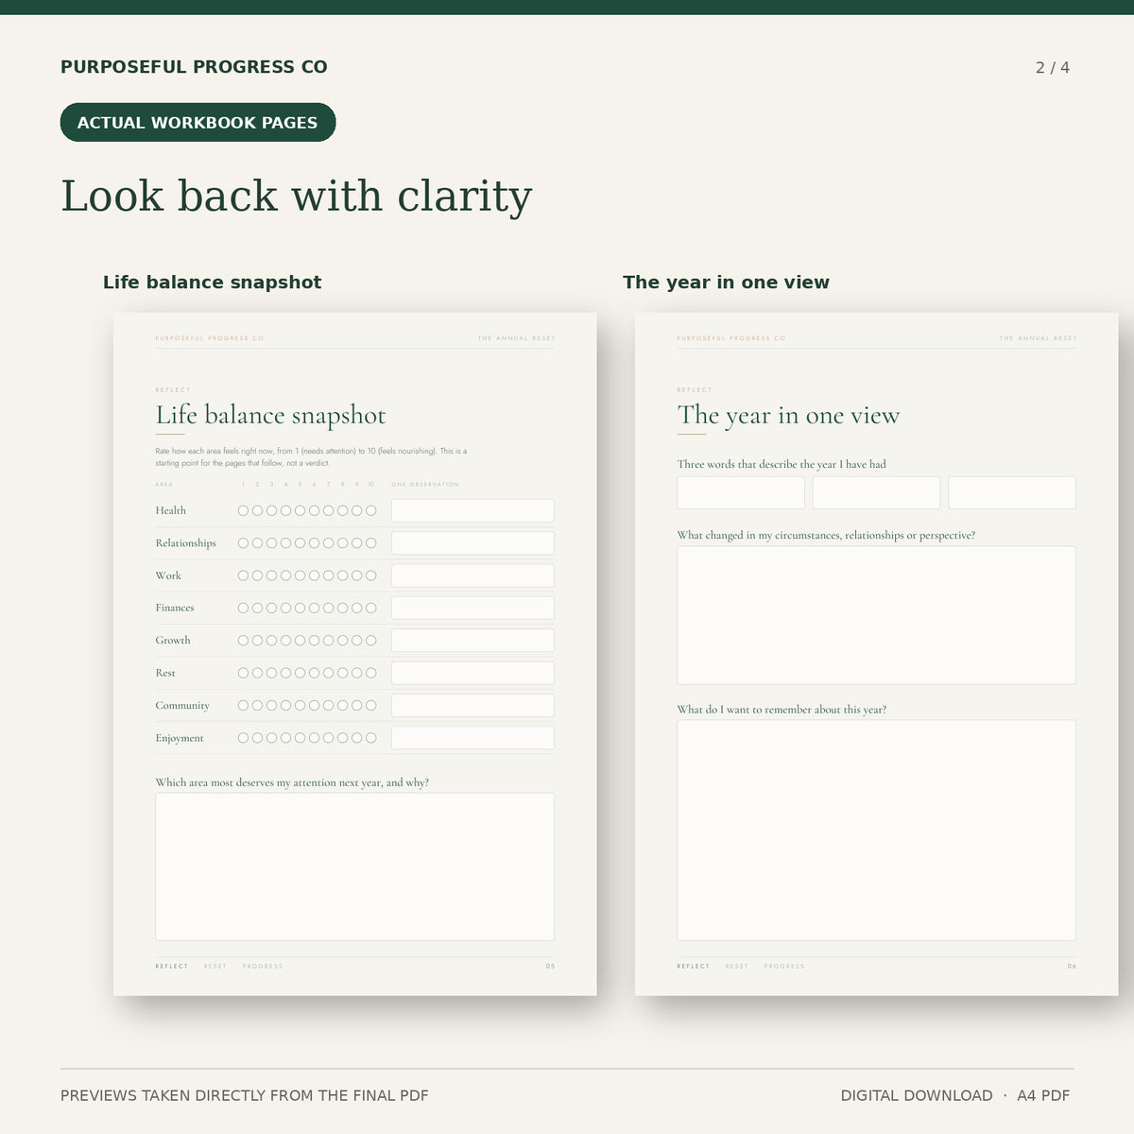1134x1134 pixels.
Task: Click the 'PURPOSEFUL PROGRESS CO' brand title
Action: click(x=194, y=67)
